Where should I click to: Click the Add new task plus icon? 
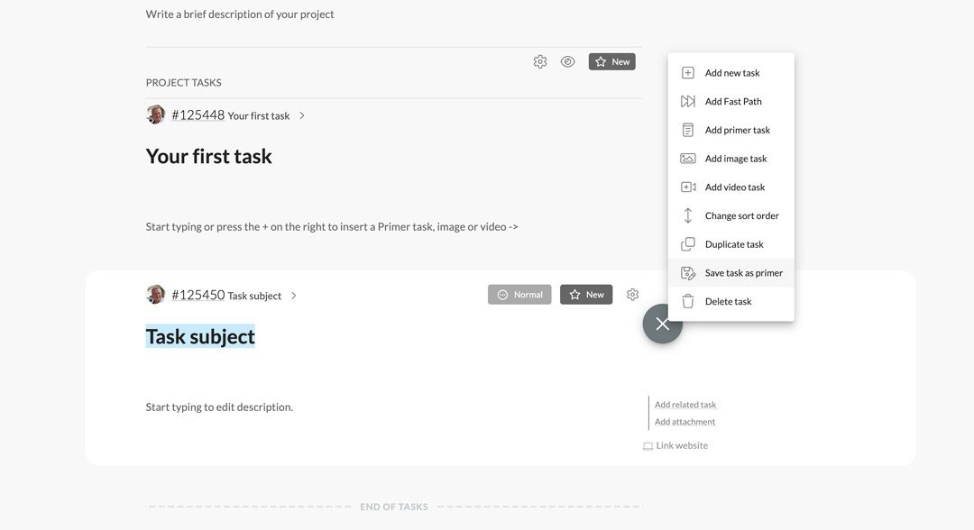[687, 73]
